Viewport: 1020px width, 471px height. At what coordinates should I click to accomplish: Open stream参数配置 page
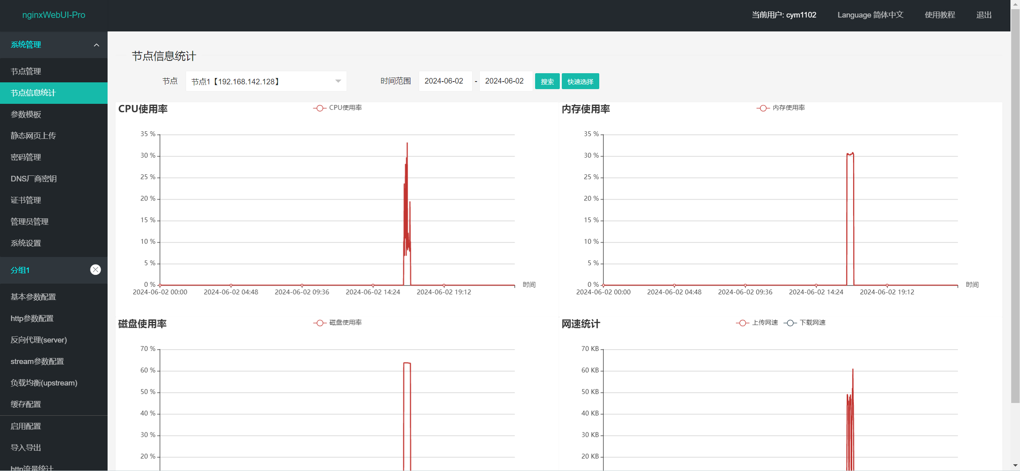(54, 361)
